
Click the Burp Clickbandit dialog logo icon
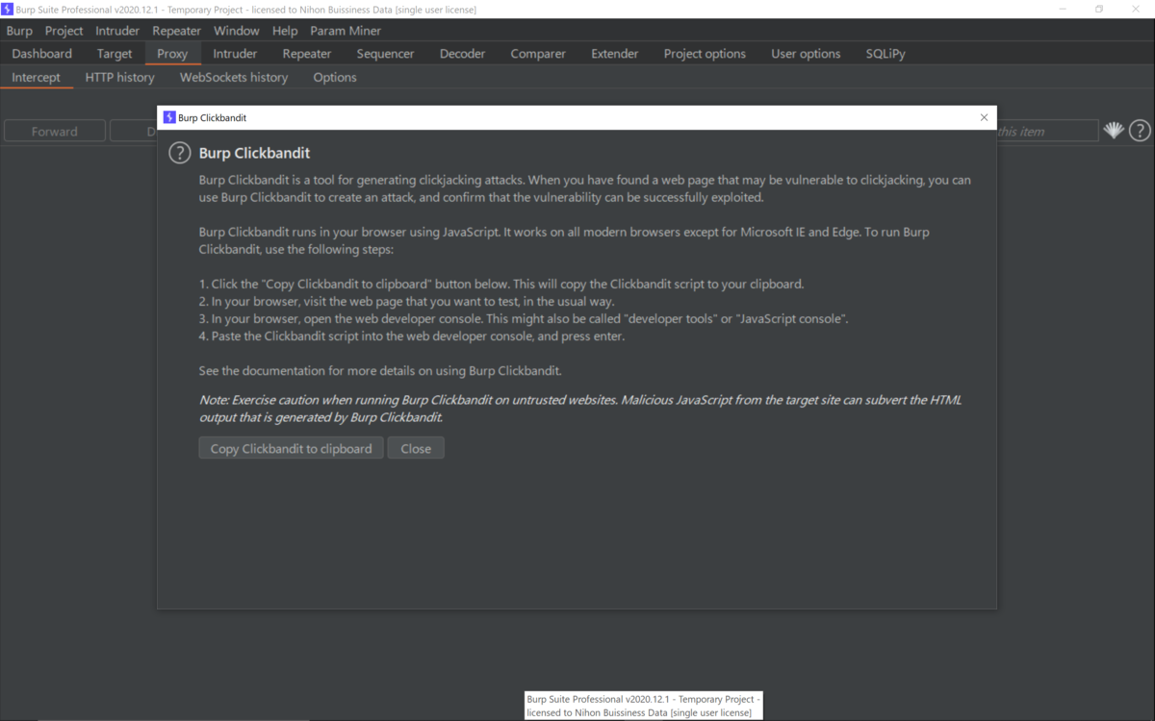[x=169, y=117]
